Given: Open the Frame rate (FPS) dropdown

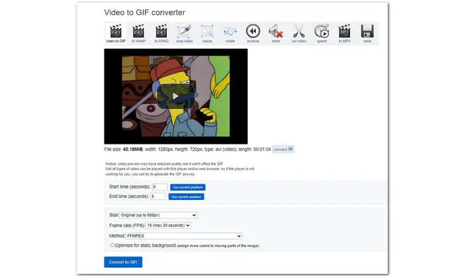Looking at the screenshot, I should tap(168, 225).
